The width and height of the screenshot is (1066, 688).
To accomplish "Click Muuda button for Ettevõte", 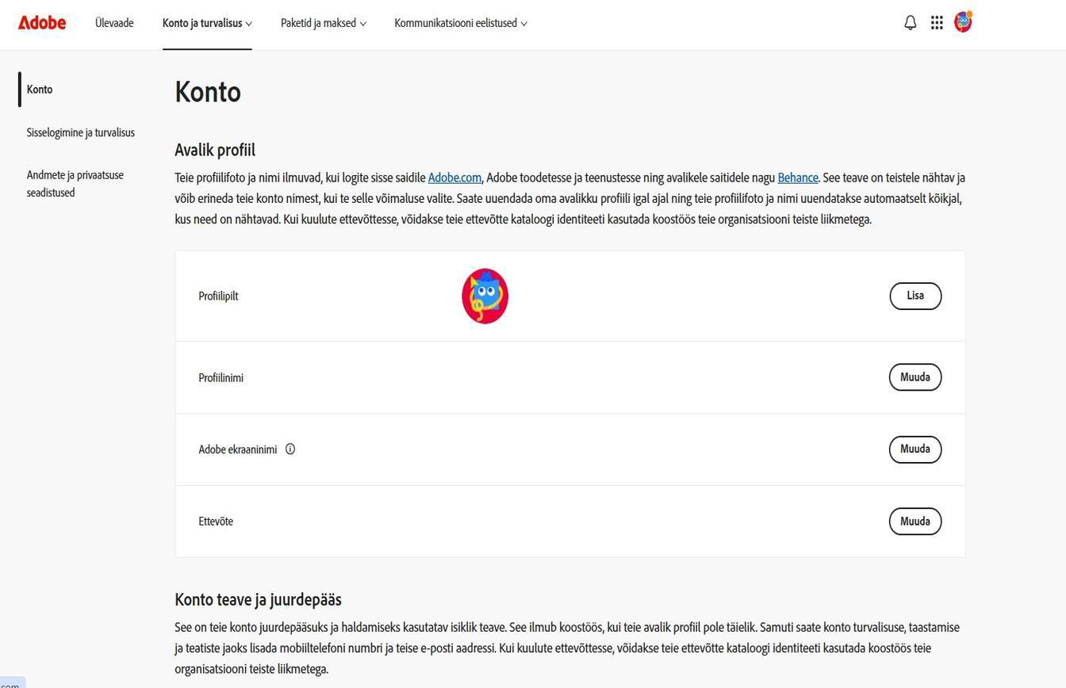I will (915, 522).
